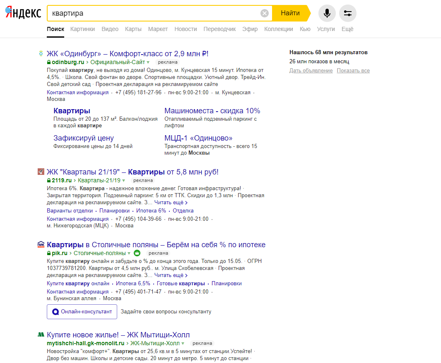This screenshot has height=363, width=441.
Task: Open the Коллекции tab
Action: (x=278, y=29)
